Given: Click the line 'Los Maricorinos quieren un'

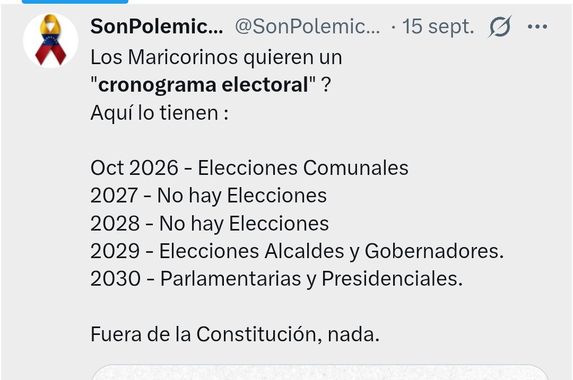Looking at the screenshot, I should (x=216, y=57).
